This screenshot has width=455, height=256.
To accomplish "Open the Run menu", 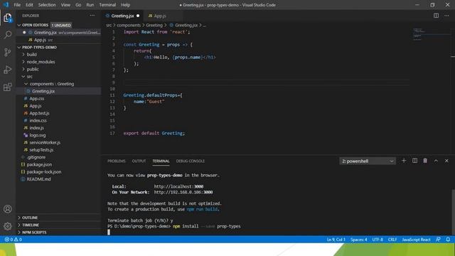I will (x=90, y=5).
